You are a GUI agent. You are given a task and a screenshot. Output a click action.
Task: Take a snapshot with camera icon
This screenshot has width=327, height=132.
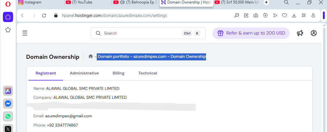(x=256, y=15)
